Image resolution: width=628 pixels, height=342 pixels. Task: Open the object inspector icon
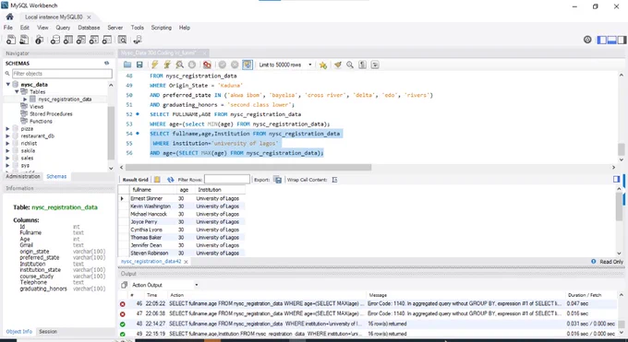click(39, 40)
